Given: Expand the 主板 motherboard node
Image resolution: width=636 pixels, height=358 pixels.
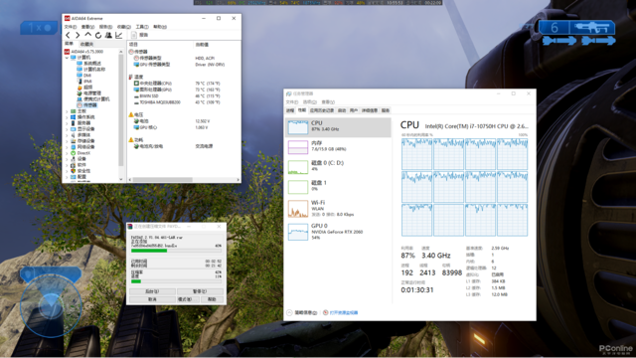Looking at the screenshot, I should coord(67,111).
